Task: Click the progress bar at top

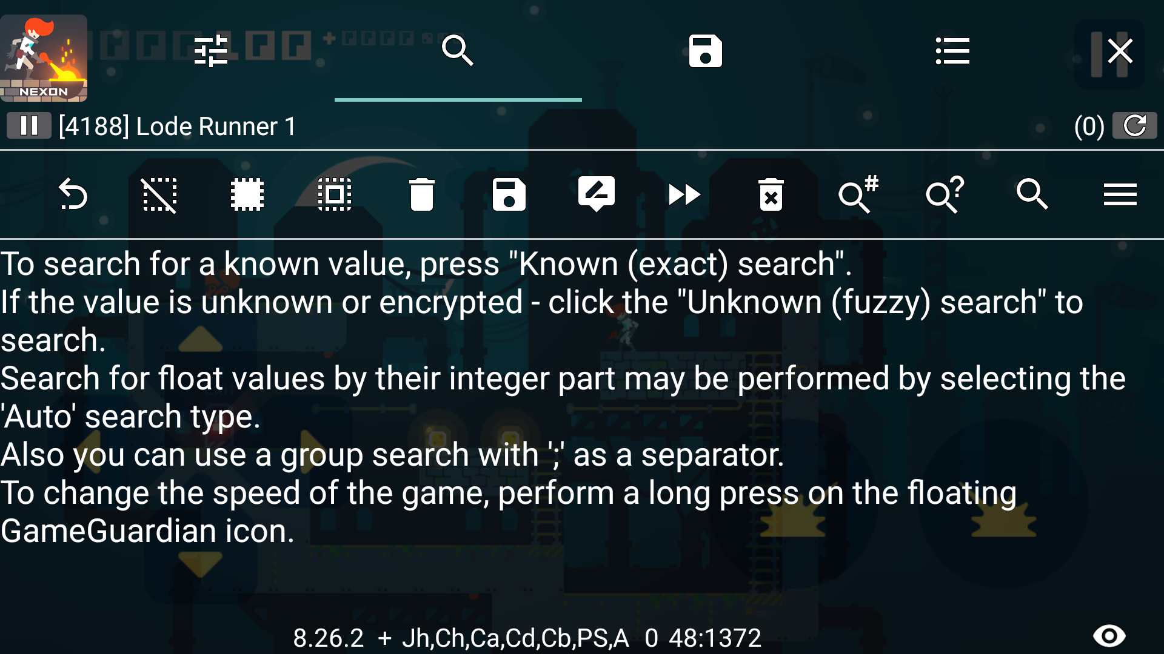Action: coord(458,97)
